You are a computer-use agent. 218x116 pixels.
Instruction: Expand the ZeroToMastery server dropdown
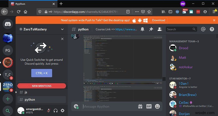[62, 29]
